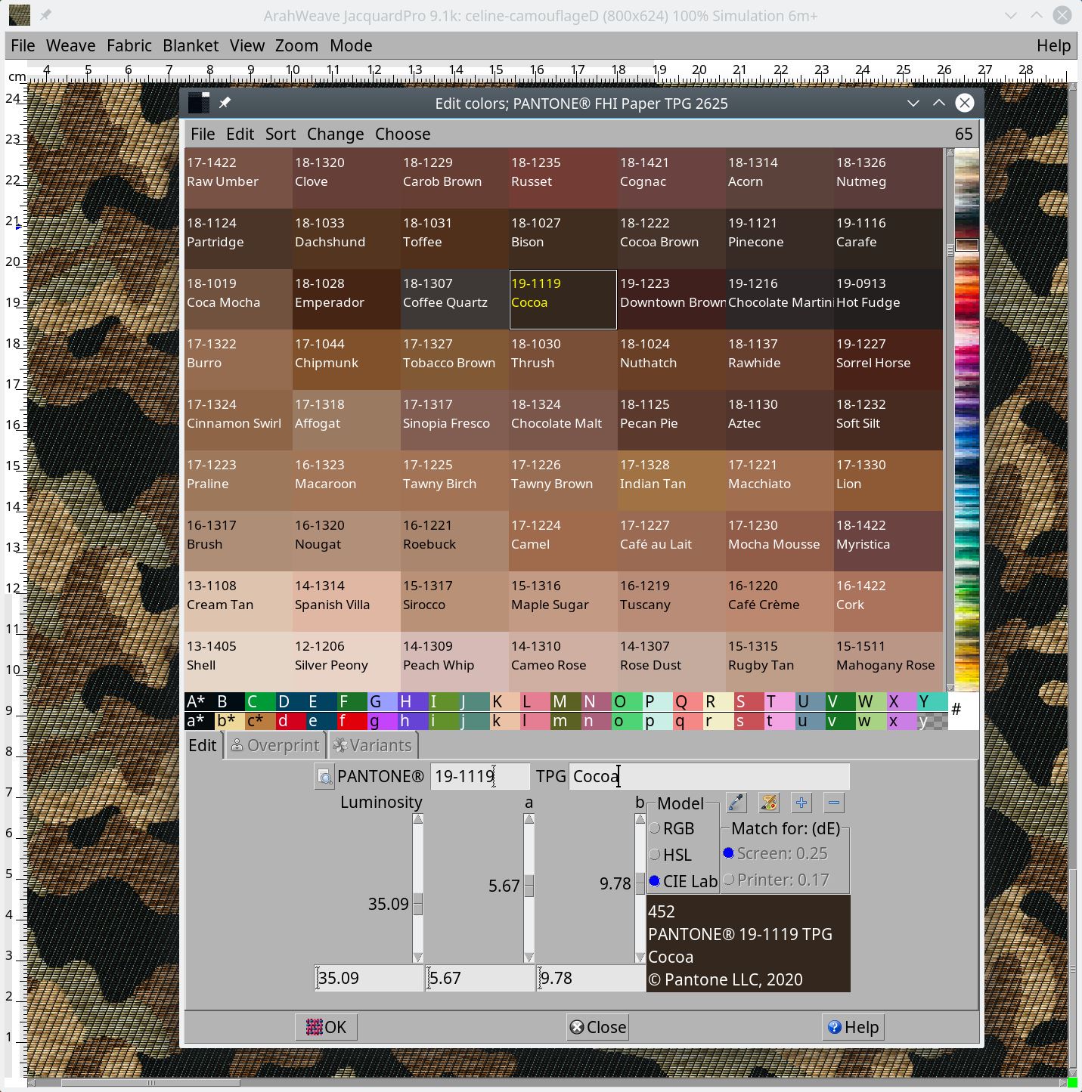Select yarn color lowercase c*
Screen dimensions: 1082x1092
pos(260,721)
